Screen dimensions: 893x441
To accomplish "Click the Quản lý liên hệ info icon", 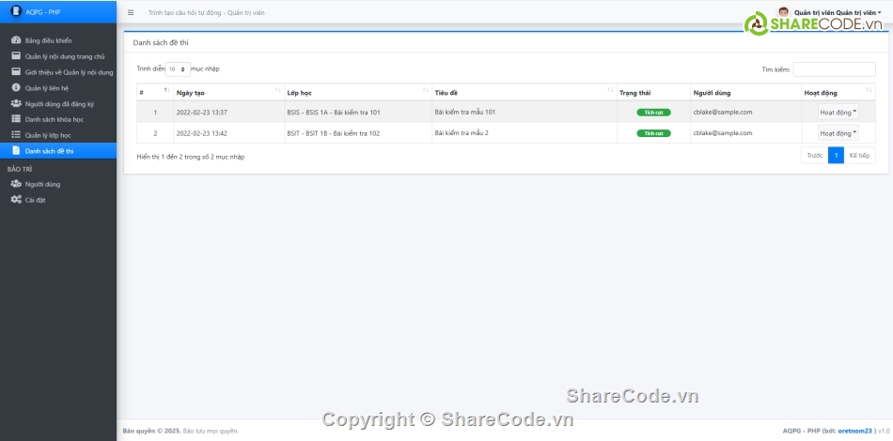I will (16, 88).
